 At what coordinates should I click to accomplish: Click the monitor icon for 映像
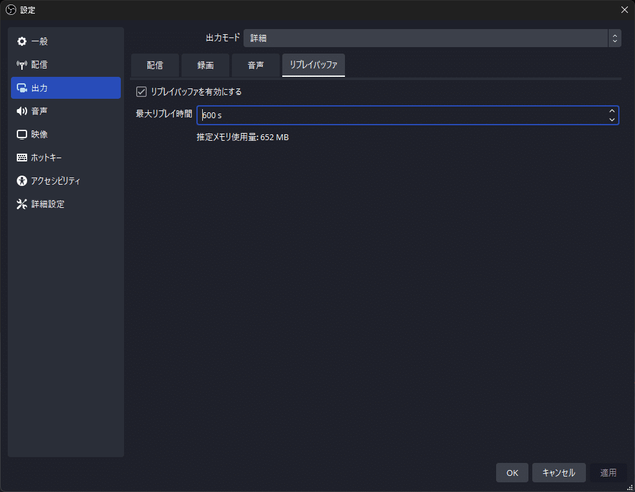pos(22,134)
